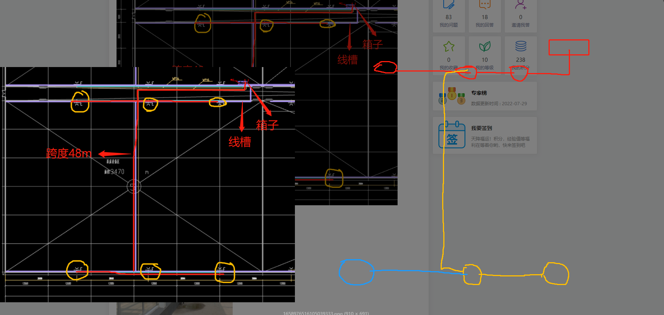
Task: Click the enlarged CAD drawing image in front
Action: click(x=147, y=185)
